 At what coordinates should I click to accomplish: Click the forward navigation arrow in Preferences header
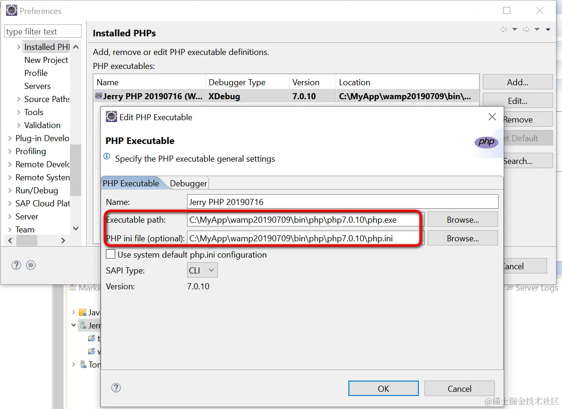[x=526, y=29]
